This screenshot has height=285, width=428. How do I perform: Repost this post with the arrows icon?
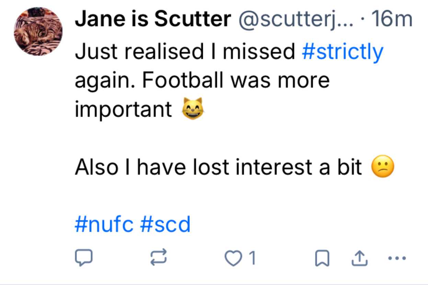click(160, 258)
